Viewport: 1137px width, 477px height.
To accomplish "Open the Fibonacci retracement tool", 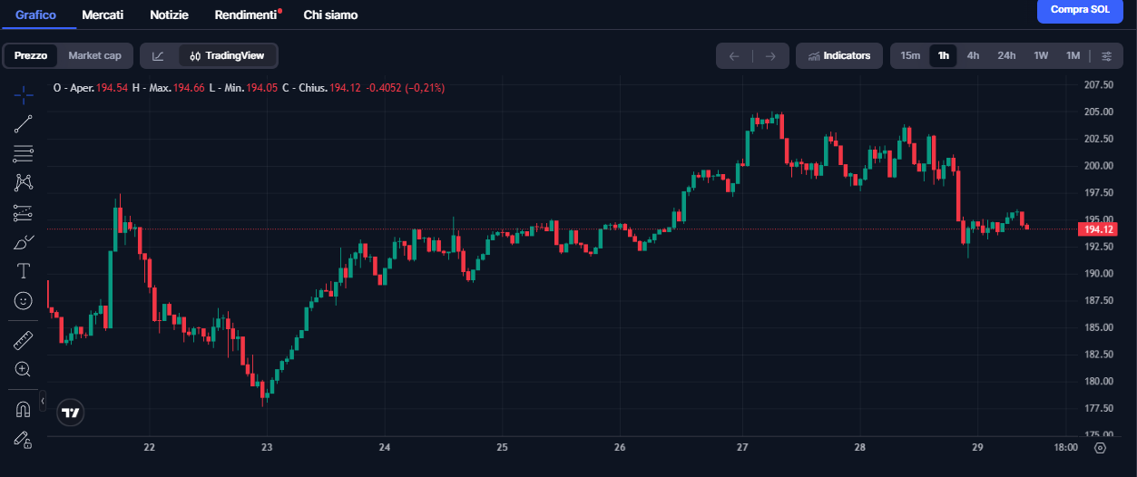I will pyautogui.click(x=24, y=154).
